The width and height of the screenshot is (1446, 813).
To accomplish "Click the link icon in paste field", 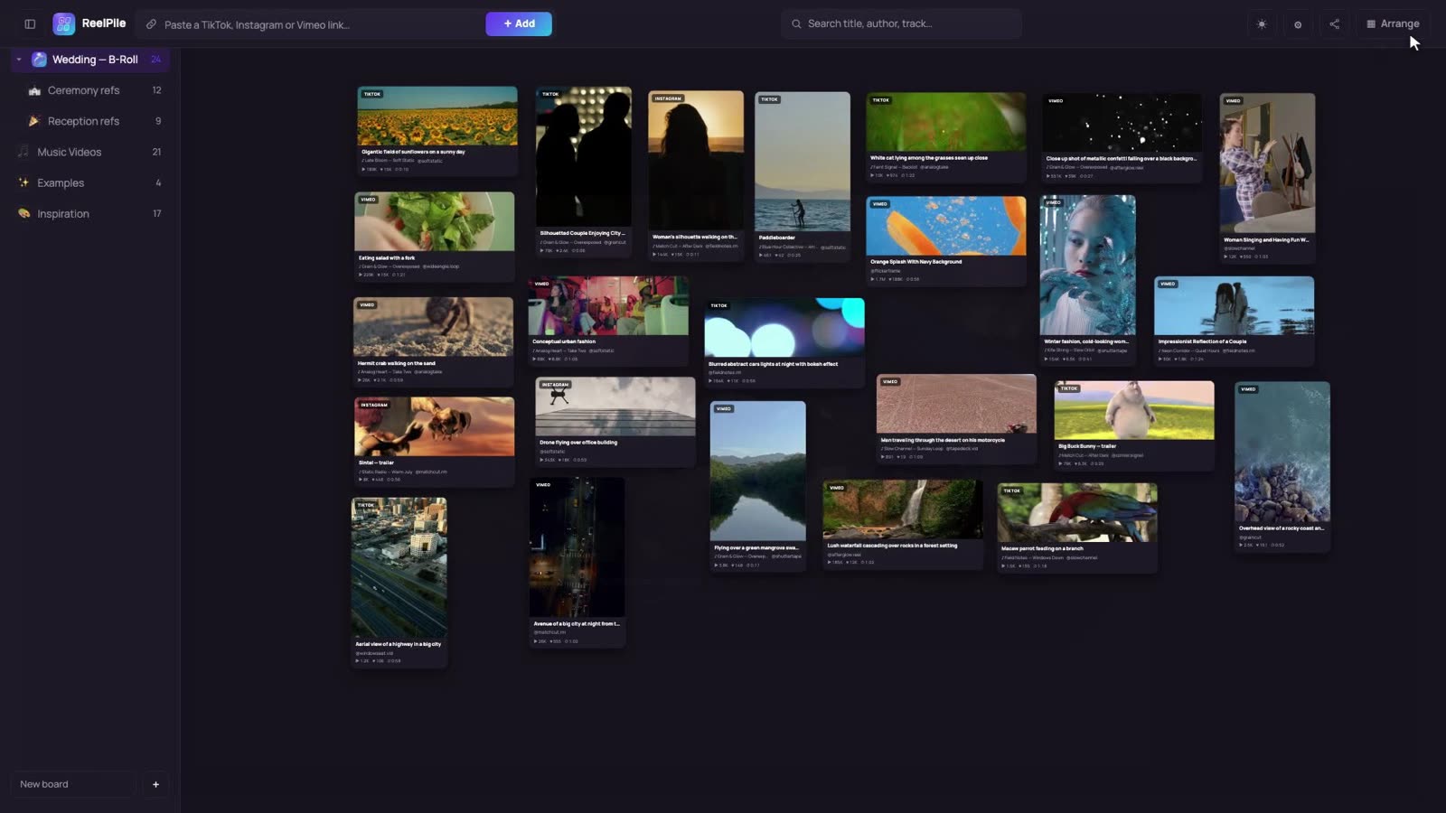I will pos(151,24).
